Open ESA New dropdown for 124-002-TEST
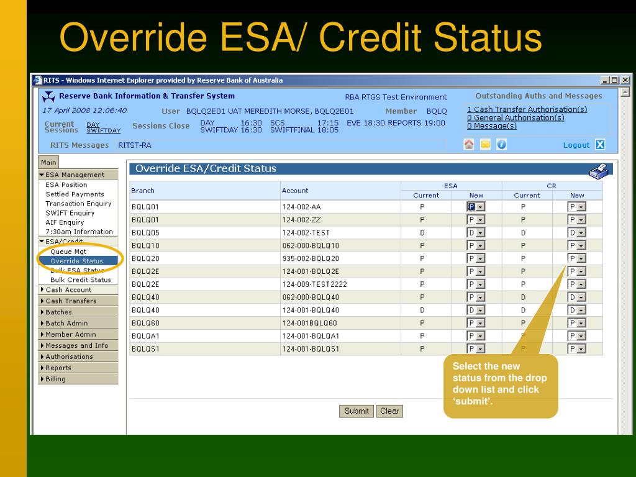636x477 pixels. click(476, 233)
